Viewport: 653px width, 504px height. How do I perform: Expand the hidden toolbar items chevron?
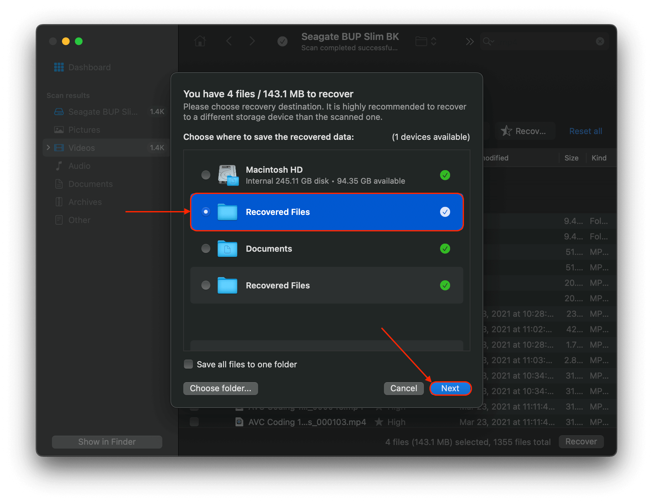tap(469, 41)
